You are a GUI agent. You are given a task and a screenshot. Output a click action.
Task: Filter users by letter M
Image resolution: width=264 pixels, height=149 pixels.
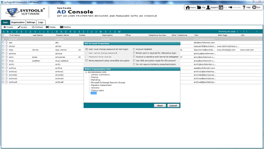point(57,32)
